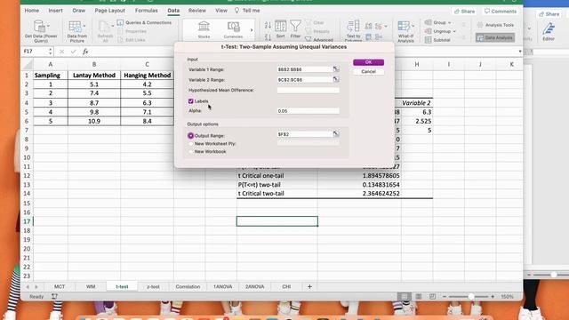This screenshot has width=569, height=320.
Task: Switch to the Correlation sheet
Action: (x=188, y=286)
